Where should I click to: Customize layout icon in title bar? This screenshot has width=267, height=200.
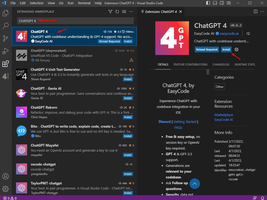(229, 3)
